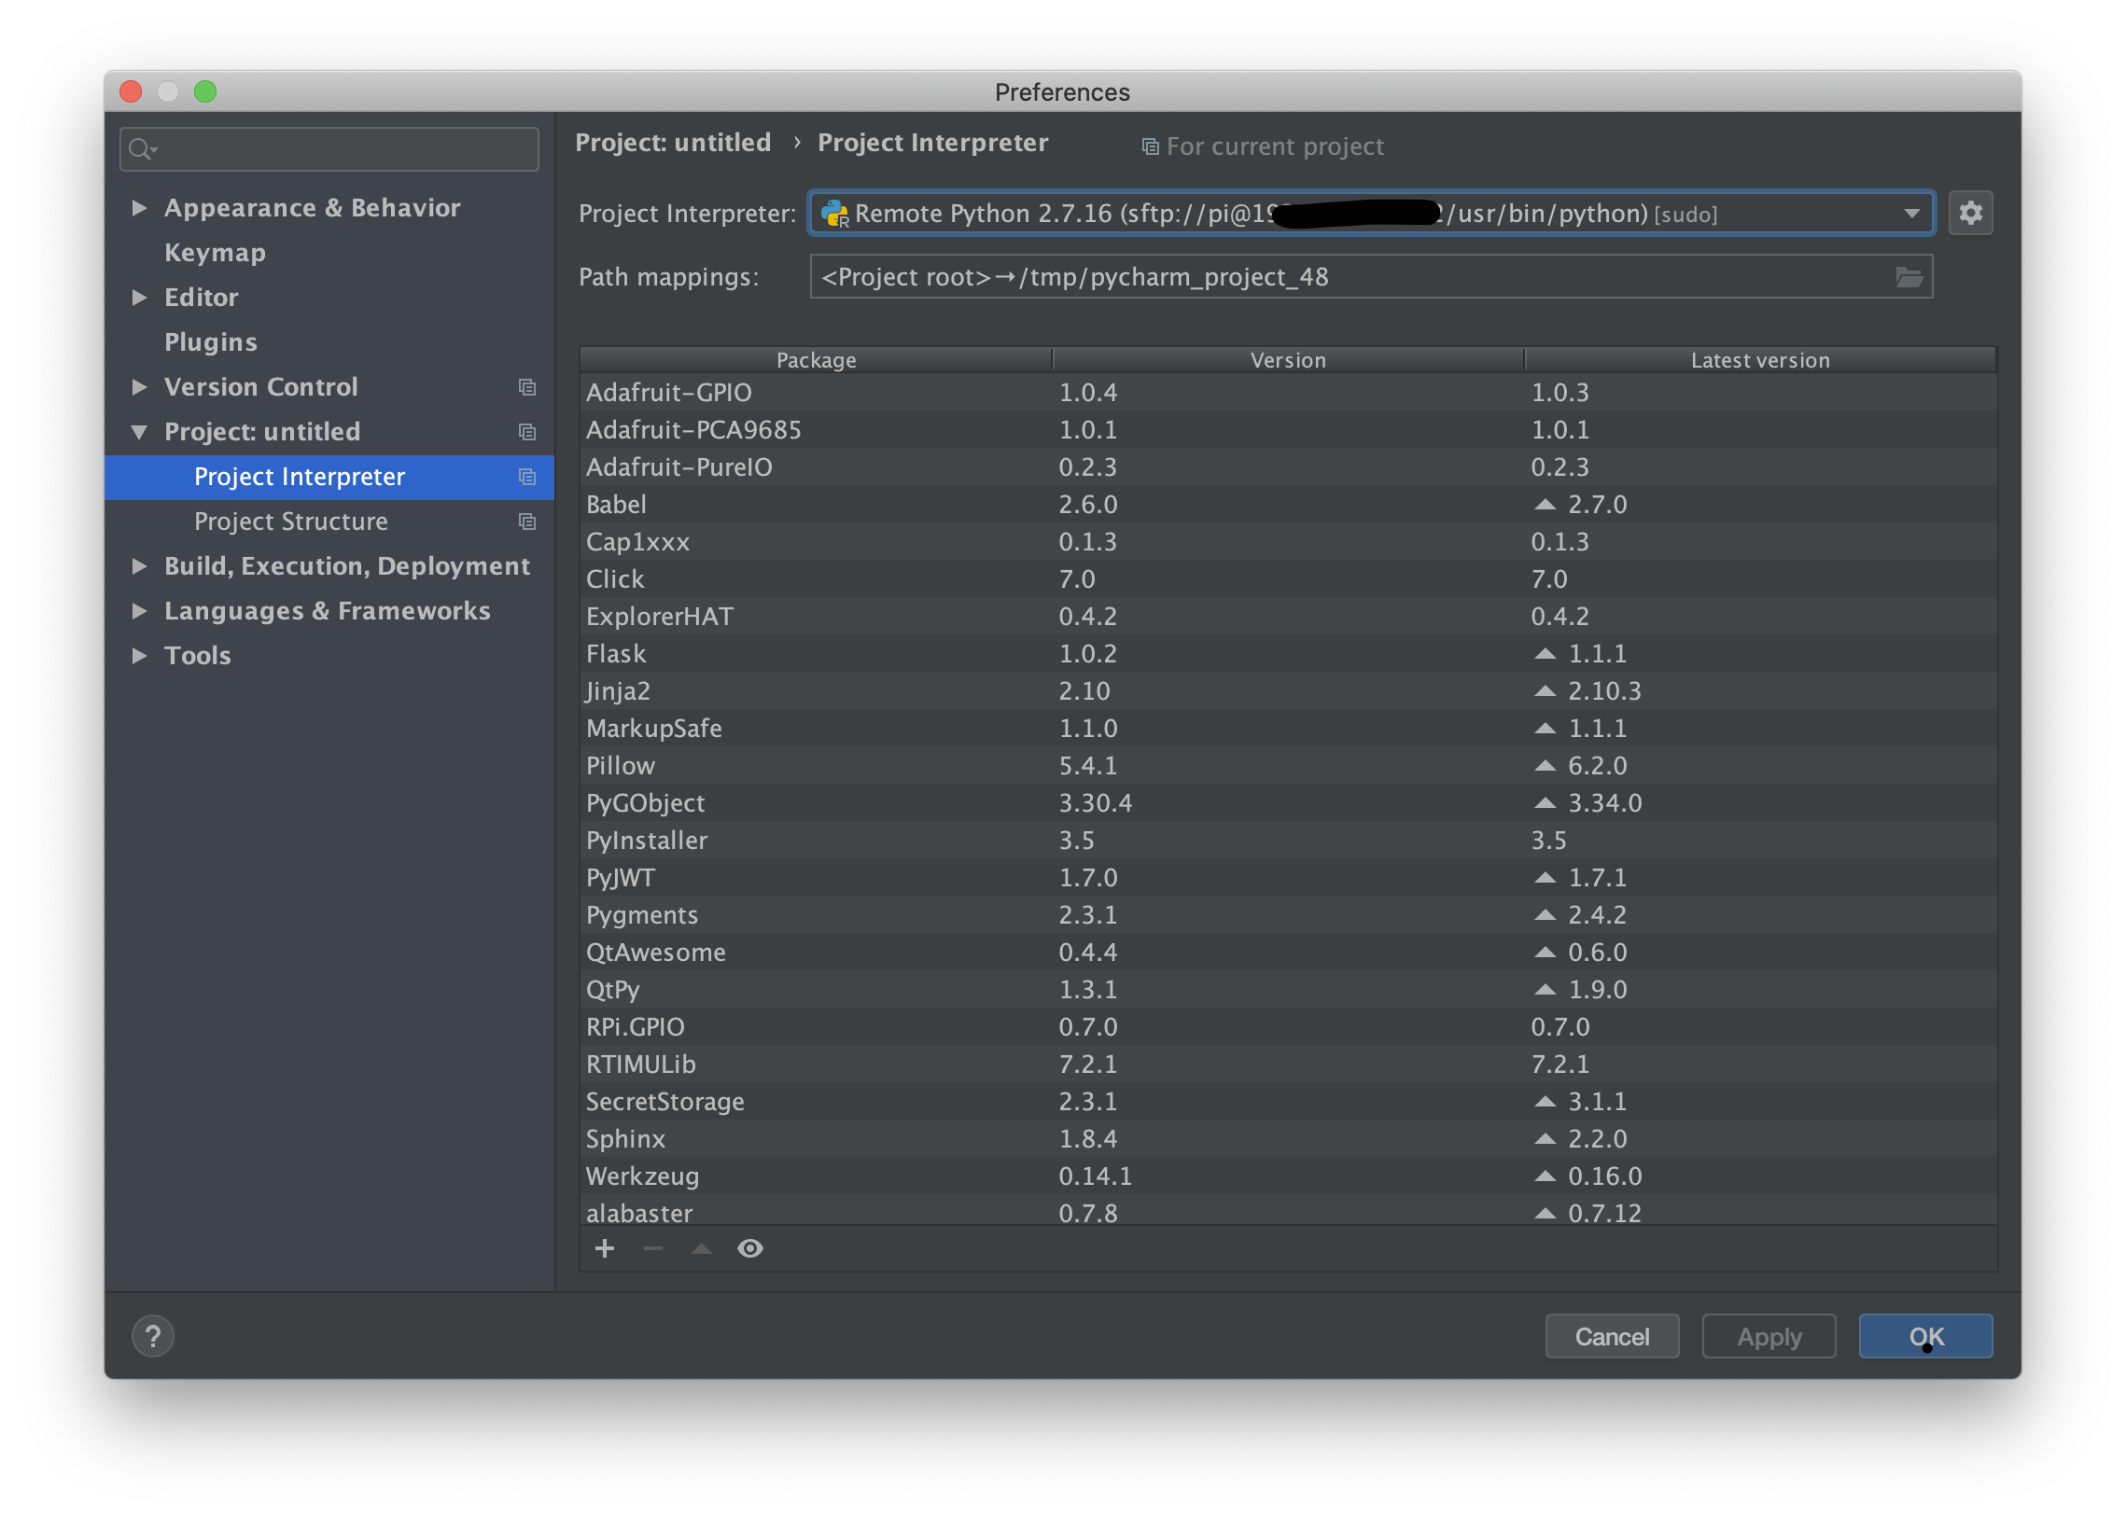Click the upgrade arrow next to PyJWT 1.7.1

click(1545, 878)
